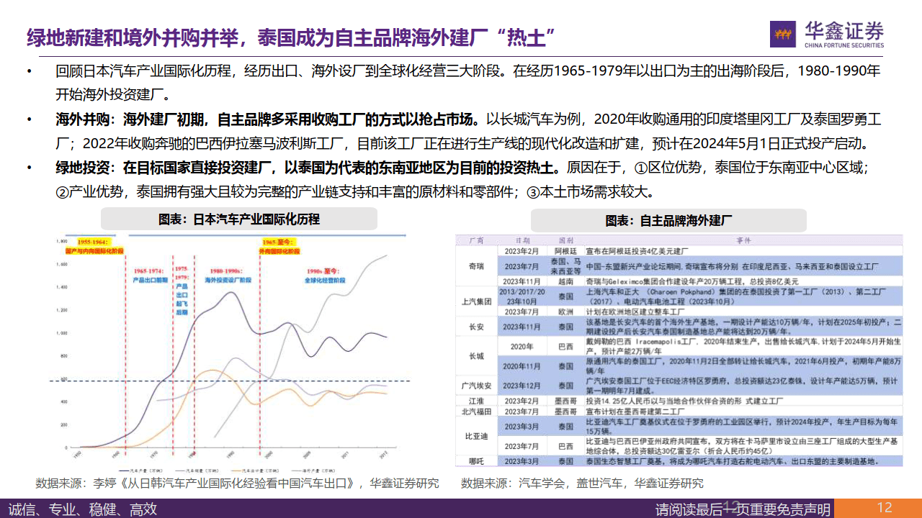Select the 广汽埃安 manufacturer cell

476,385
